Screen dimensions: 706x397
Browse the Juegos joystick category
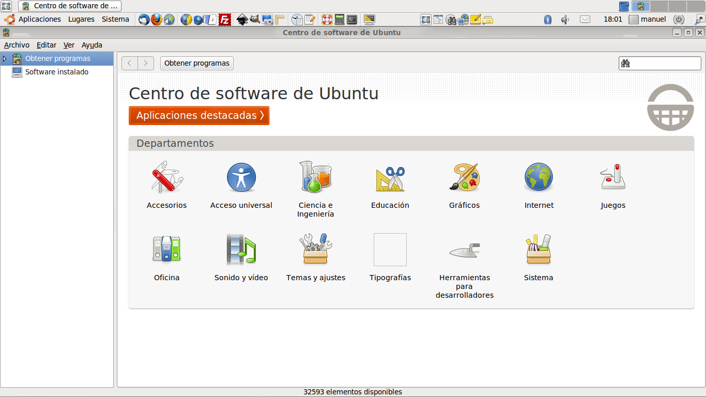pos(613,177)
